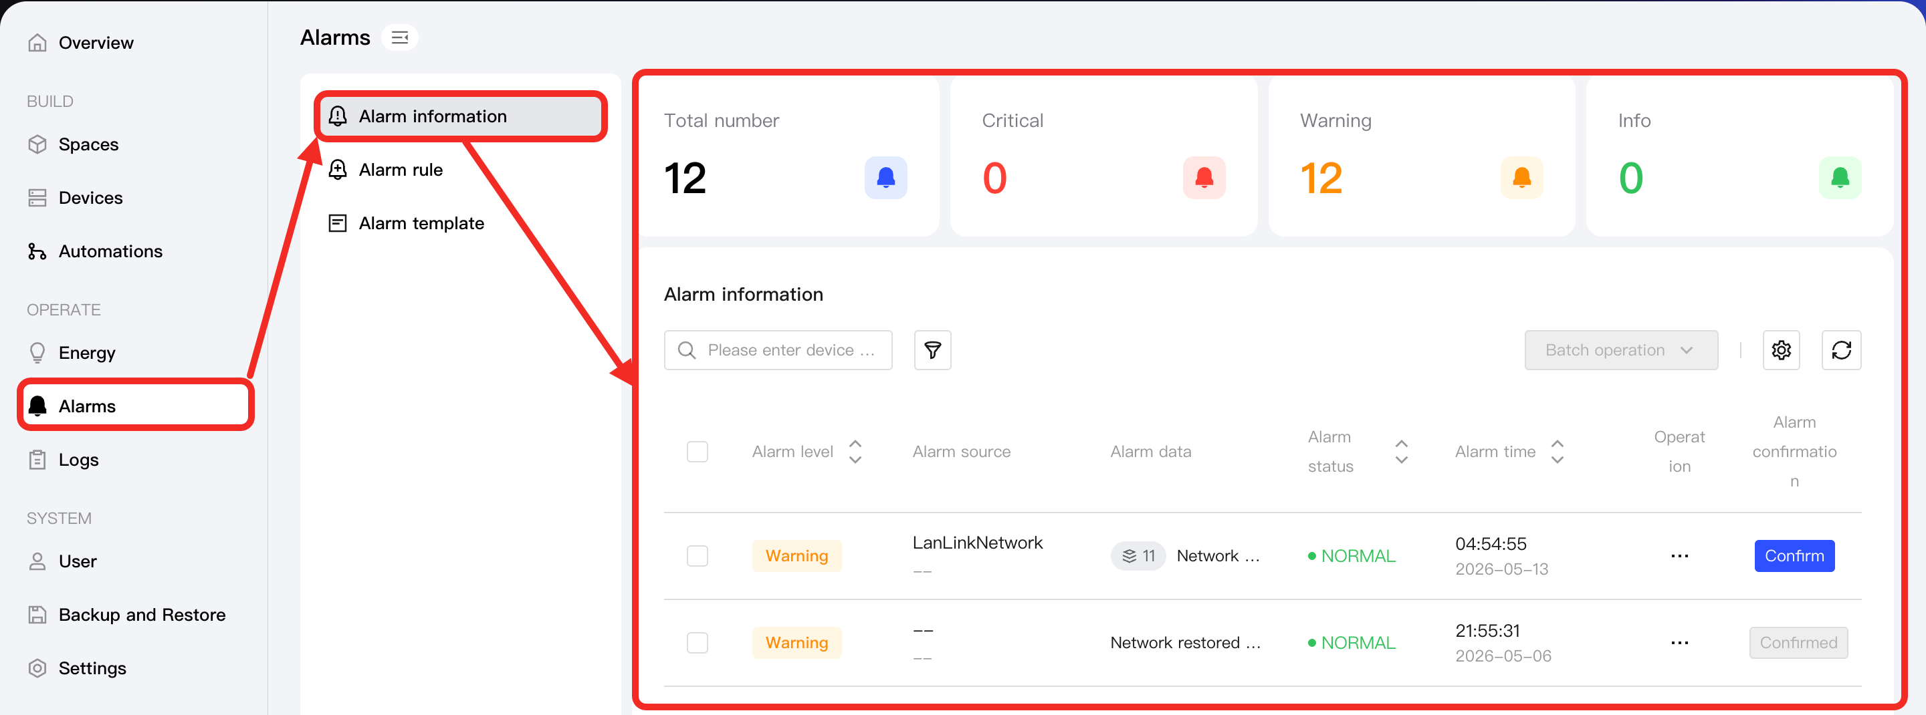Click the Critical count 0
The height and width of the screenshot is (715, 1926).
994,178
